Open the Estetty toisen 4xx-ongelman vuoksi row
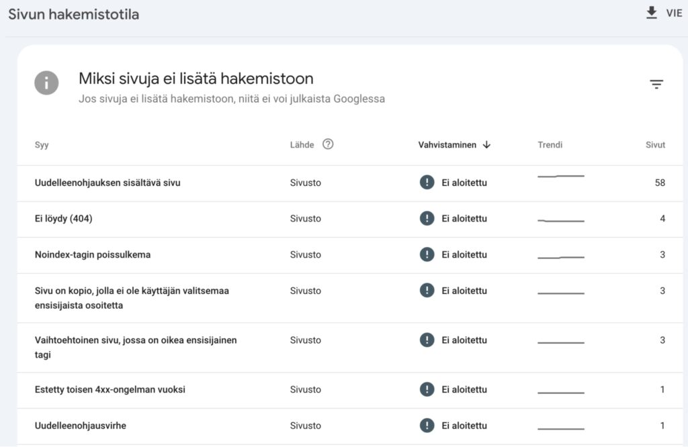The image size is (688, 447). [110, 389]
